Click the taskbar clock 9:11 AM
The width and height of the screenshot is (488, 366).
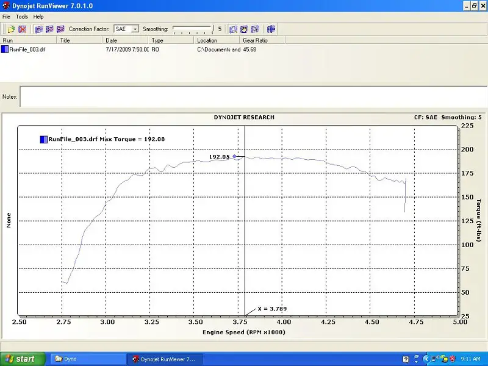click(470, 359)
